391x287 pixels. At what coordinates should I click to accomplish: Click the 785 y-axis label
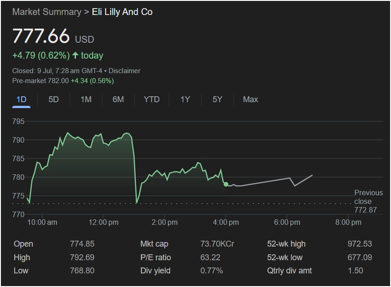point(19,158)
